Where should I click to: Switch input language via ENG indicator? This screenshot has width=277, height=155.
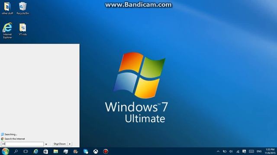pos(259,151)
